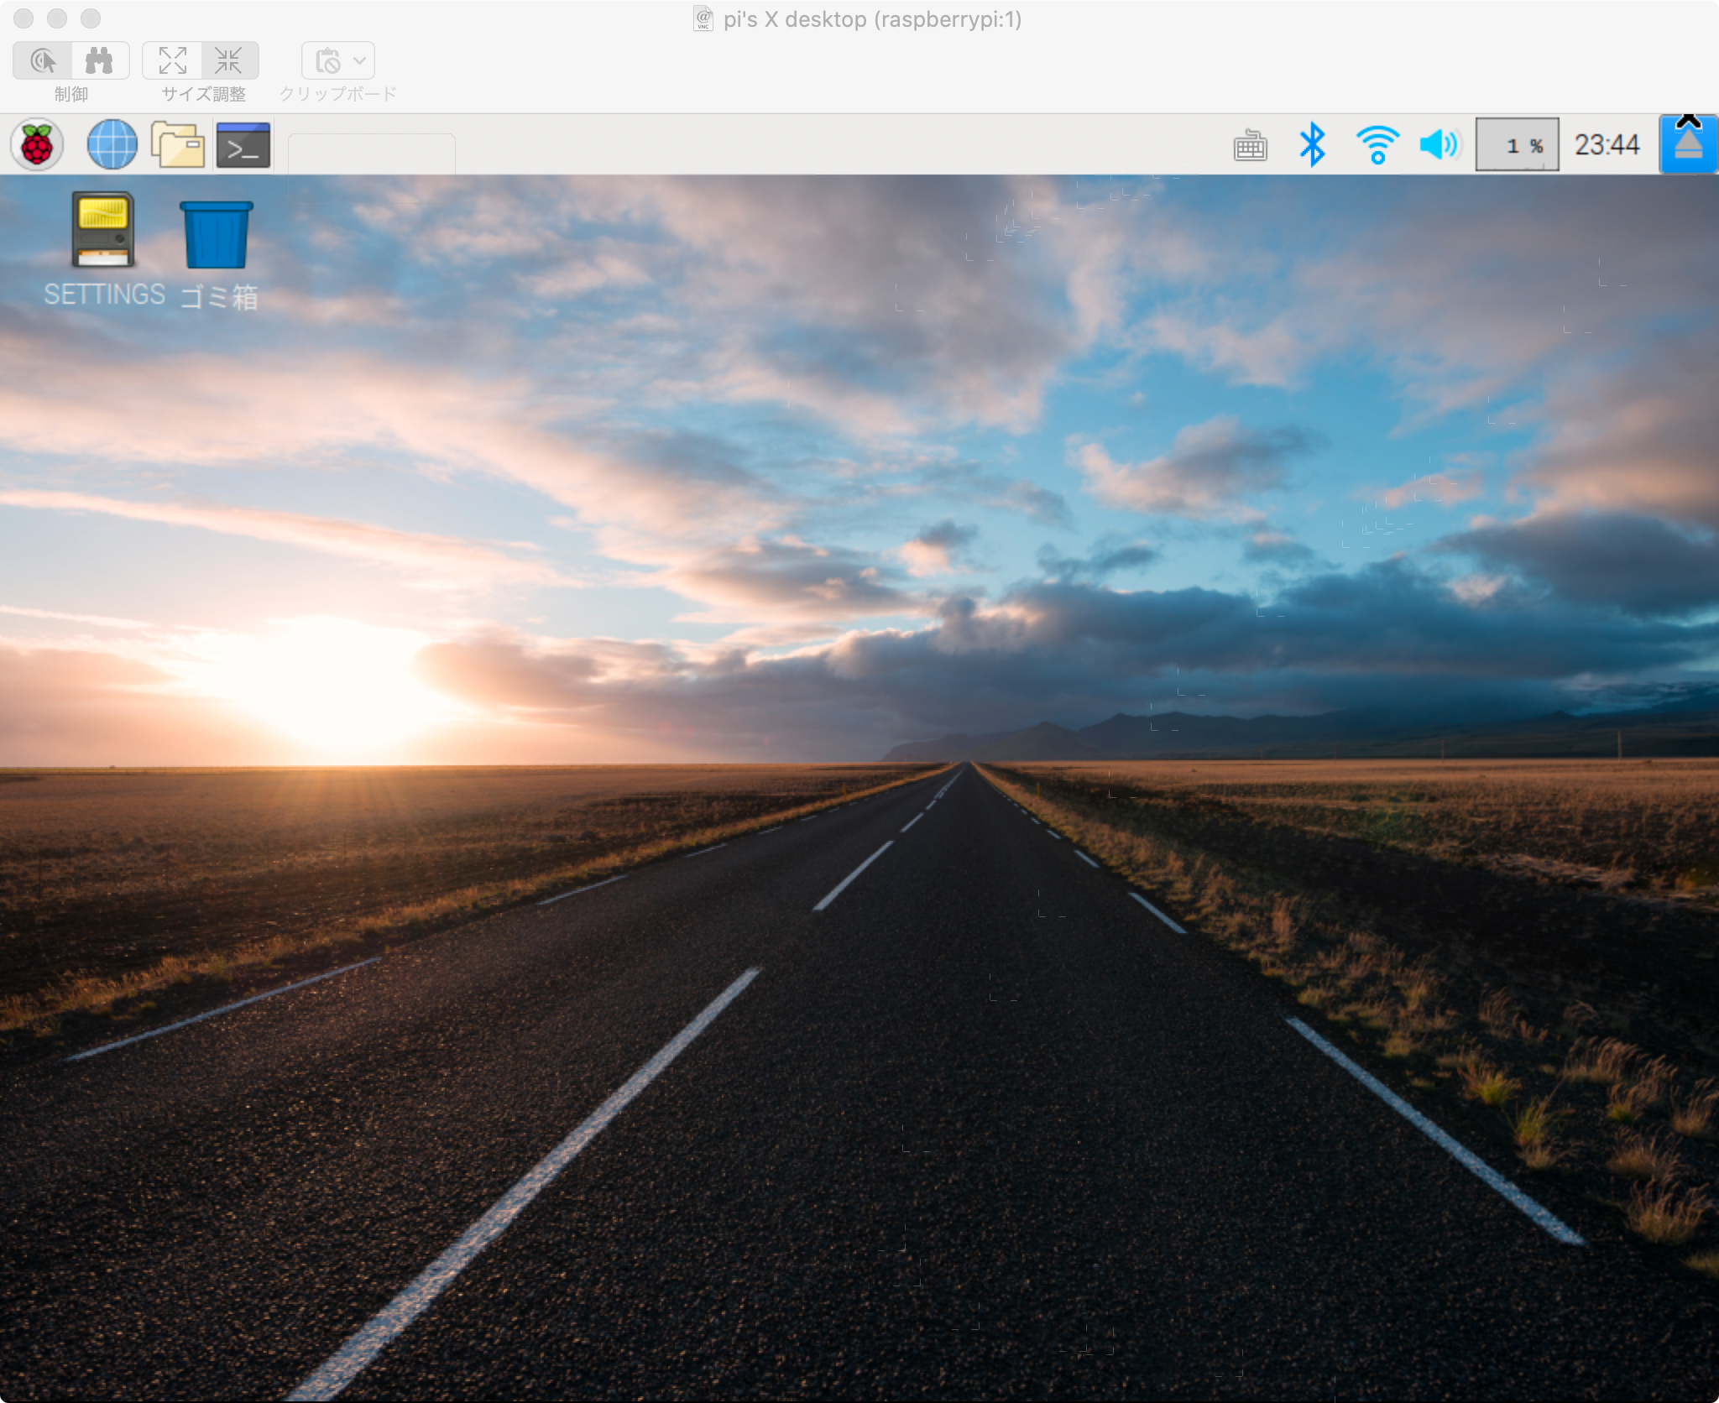Select the binoculars observe mode button
The image size is (1719, 1403).
point(100,60)
